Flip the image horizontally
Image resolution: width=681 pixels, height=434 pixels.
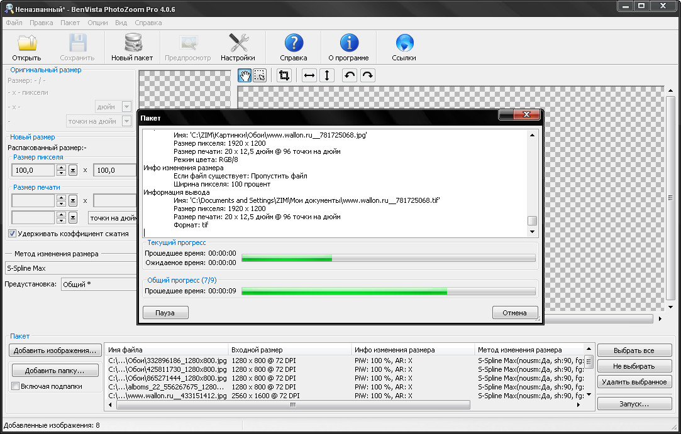[x=309, y=75]
